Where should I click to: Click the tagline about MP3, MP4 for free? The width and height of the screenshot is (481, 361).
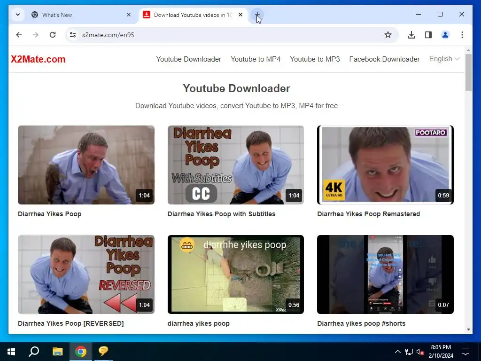pyautogui.click(x=237, y=106)
